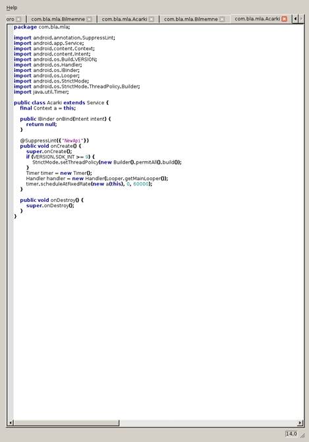The width and height of the screenshot is (309, 442).
Task: Click the horizontal scrollbar right arrow
Action: tap(300, 423)
